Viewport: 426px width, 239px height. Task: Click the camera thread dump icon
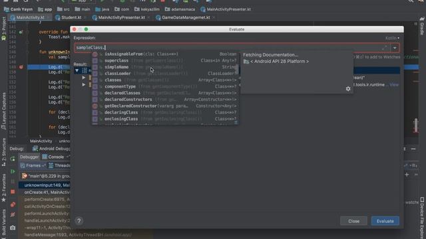tap(13, 228)
